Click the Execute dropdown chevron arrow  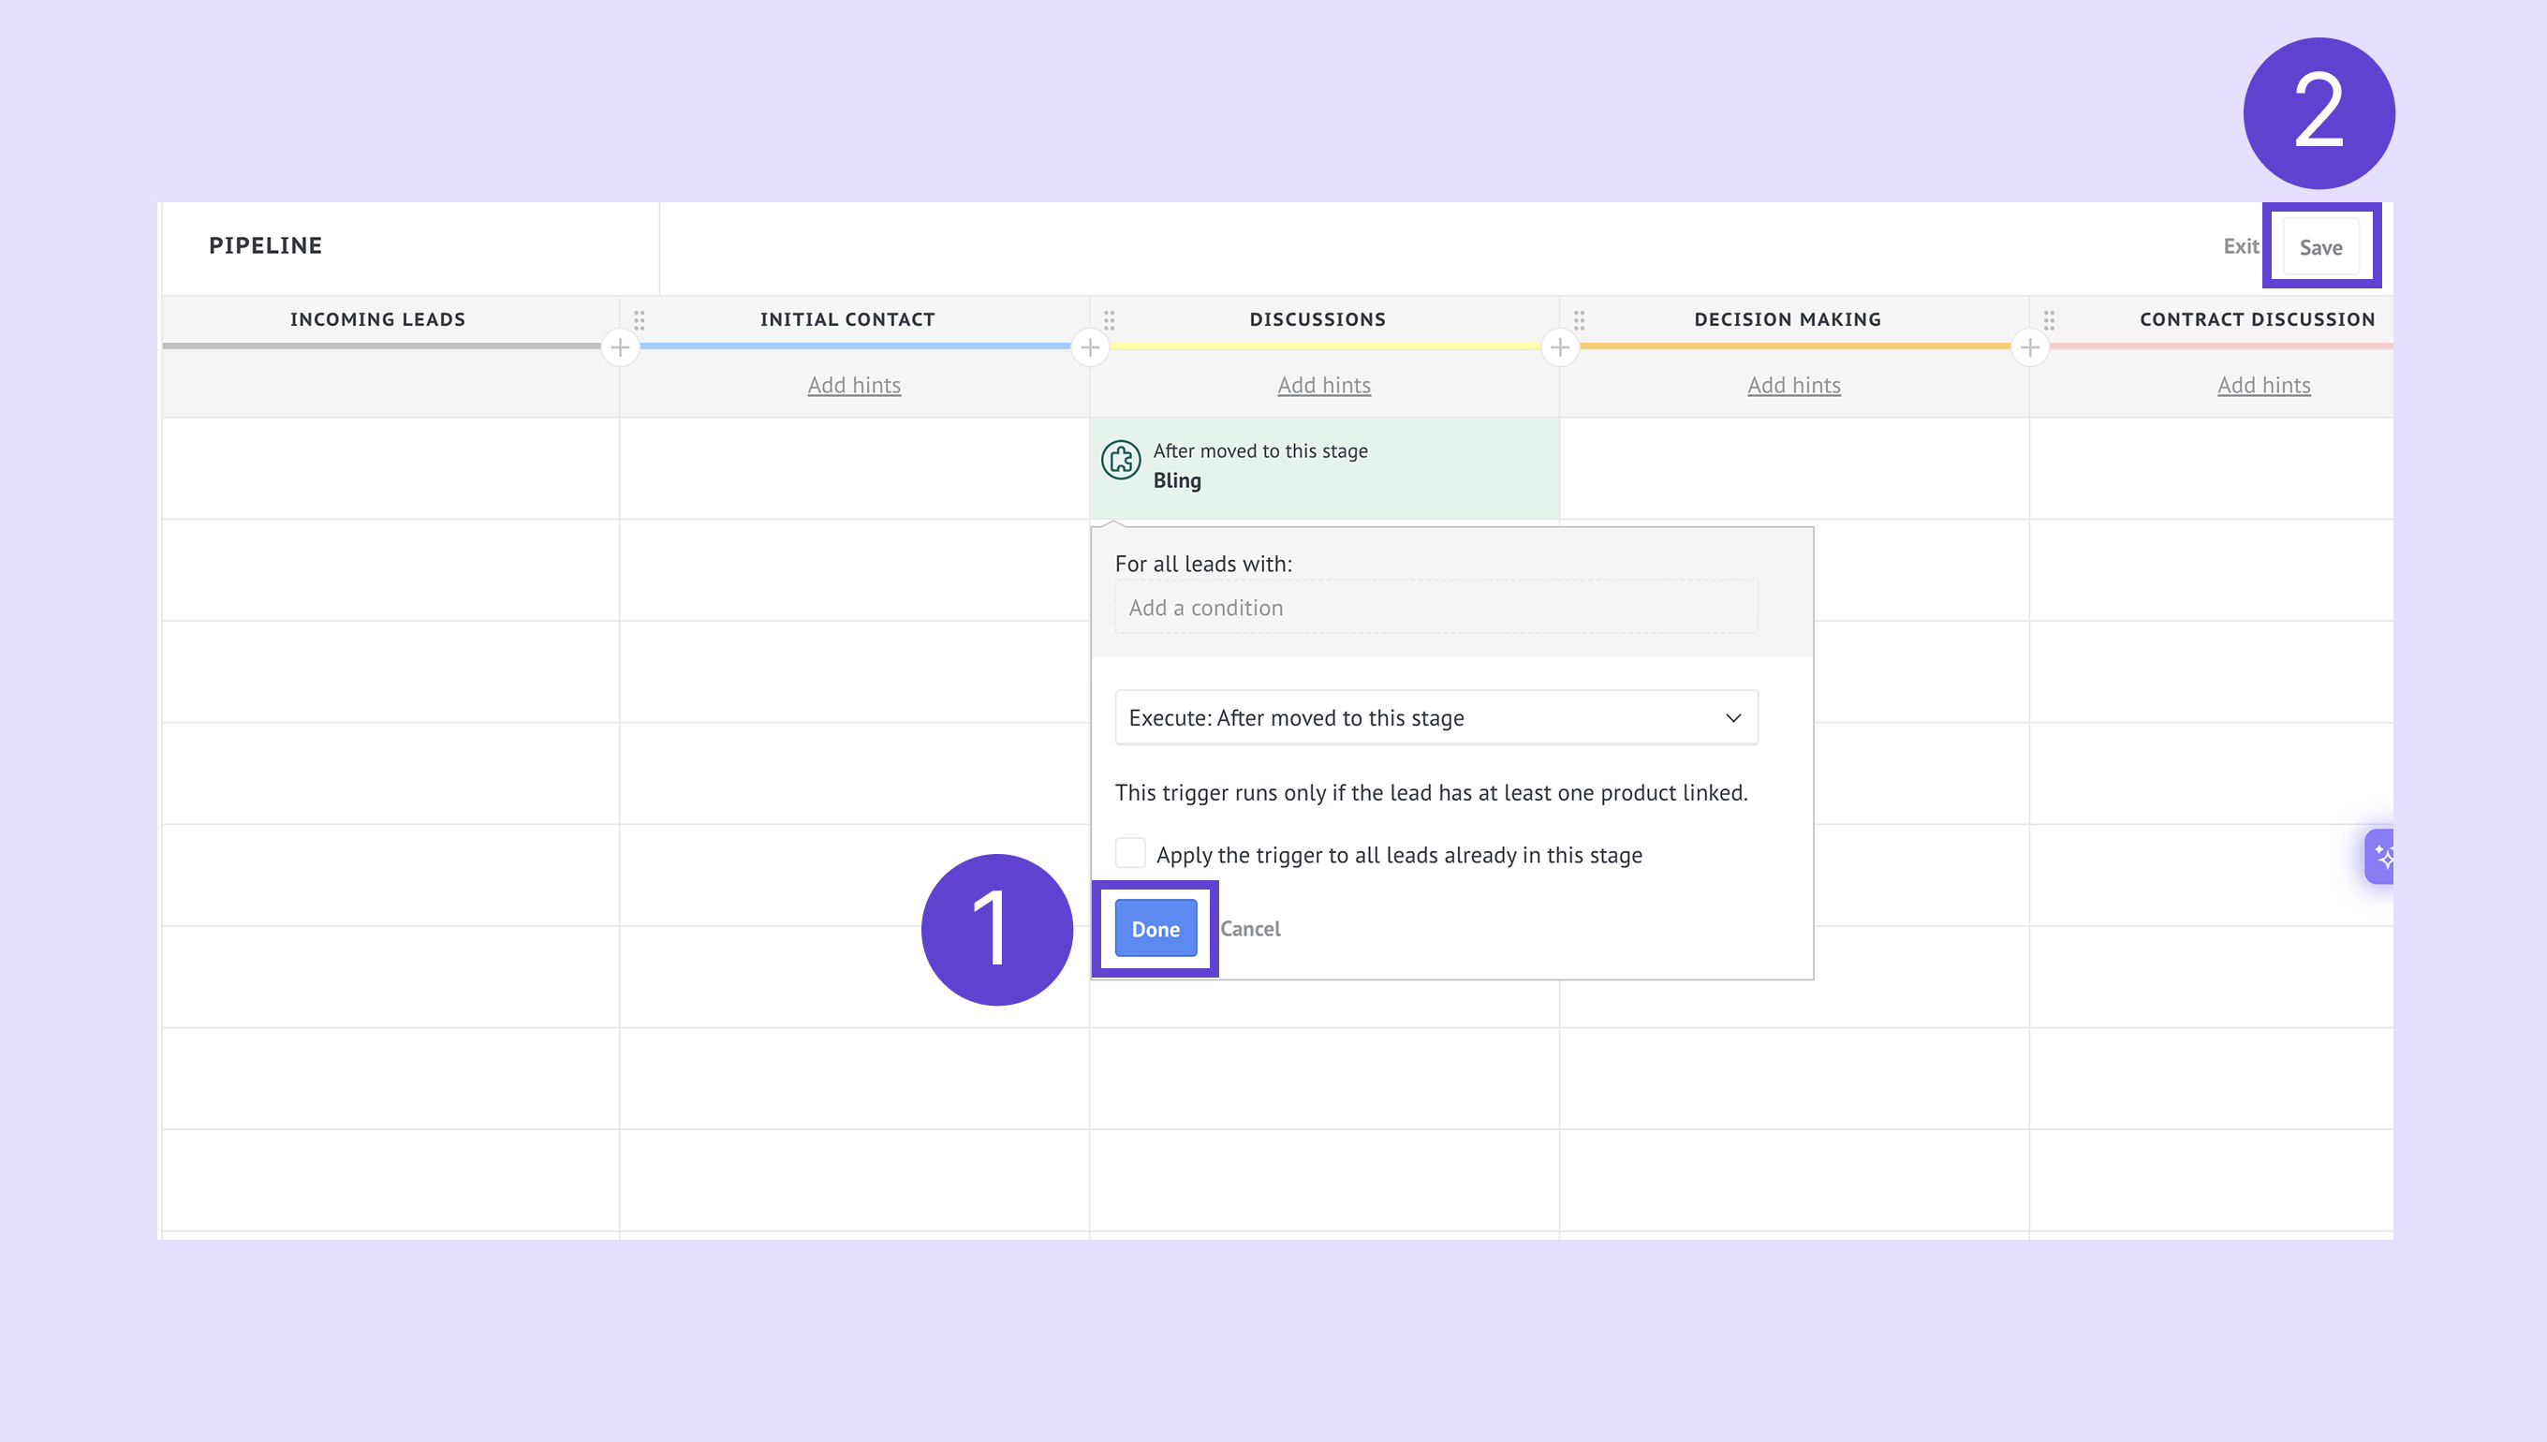(x=1733, y=718)
